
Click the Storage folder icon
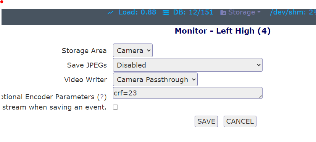[223, 13]
